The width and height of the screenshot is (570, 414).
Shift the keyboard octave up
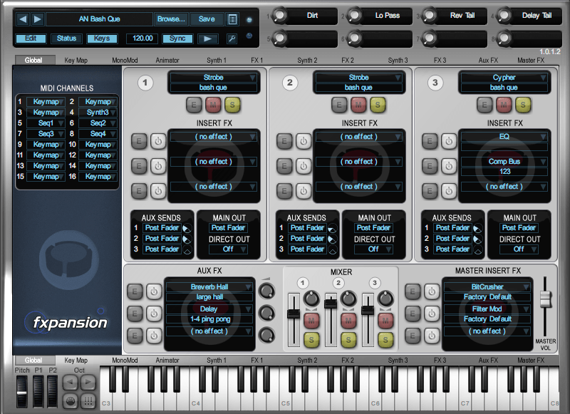click(x=88, y=383)
